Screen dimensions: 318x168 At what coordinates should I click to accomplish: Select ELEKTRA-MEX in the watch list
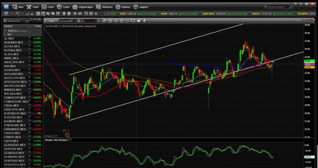[x=23, y=117]
